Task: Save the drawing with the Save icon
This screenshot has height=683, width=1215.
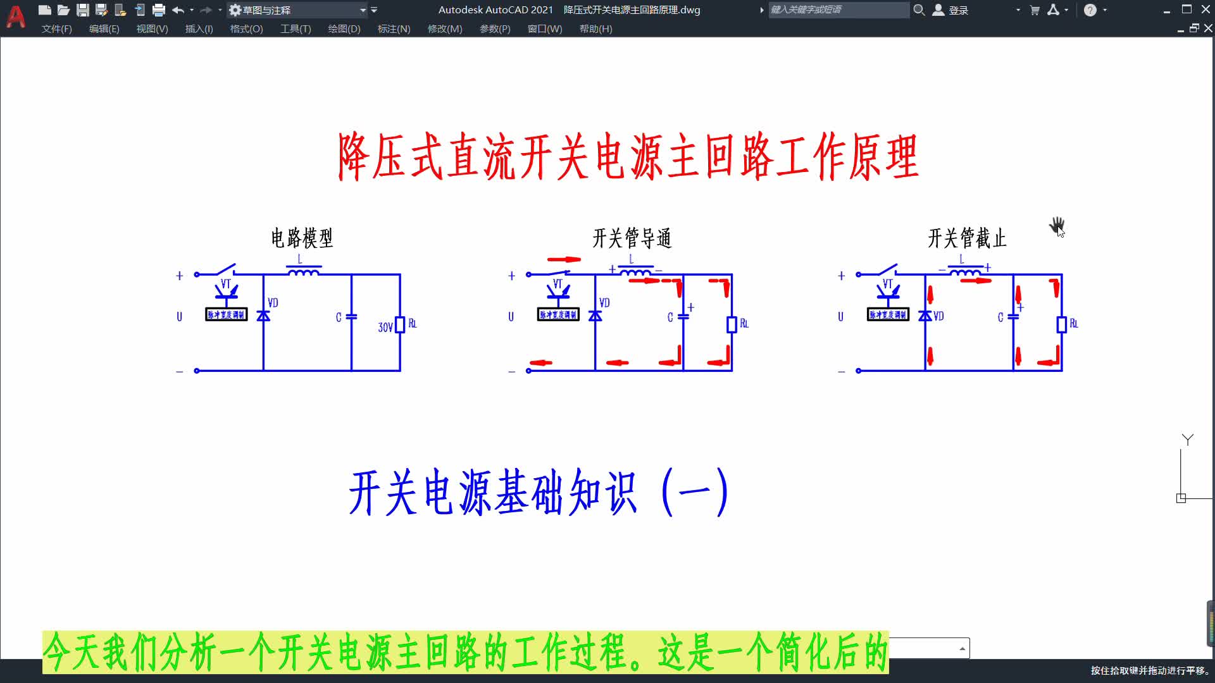Action: point(82,10)
